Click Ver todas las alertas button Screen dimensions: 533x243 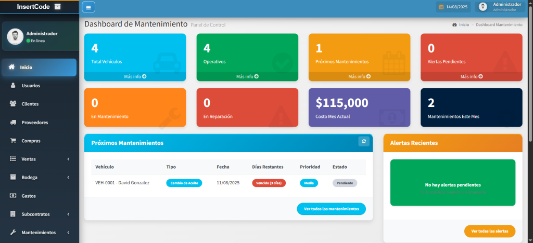tap(489, 231)
